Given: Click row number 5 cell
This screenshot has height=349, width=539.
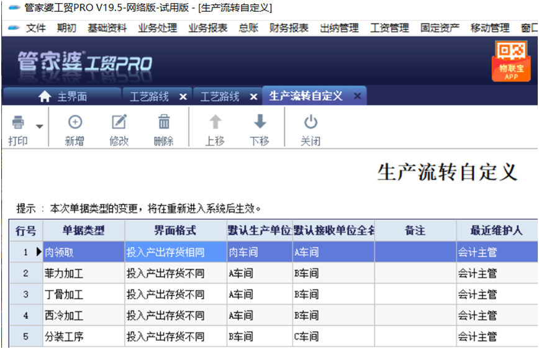Looking at the screenshot, I should [x=26, y=337].
